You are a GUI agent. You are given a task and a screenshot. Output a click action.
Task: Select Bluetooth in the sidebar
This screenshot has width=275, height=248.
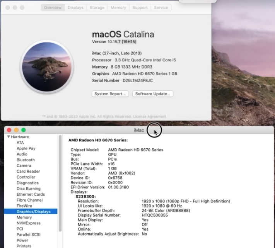pos(26,160)
